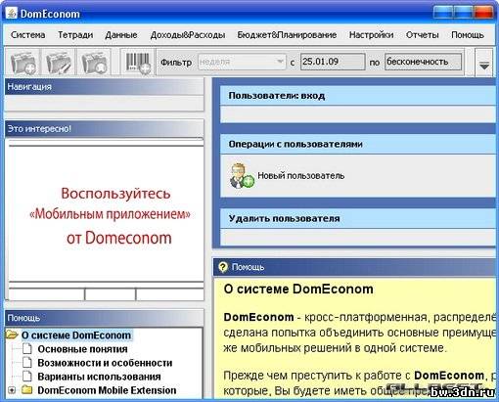Click Новый пользователь link
Screen dimensions: 499x402
[300, 175]
